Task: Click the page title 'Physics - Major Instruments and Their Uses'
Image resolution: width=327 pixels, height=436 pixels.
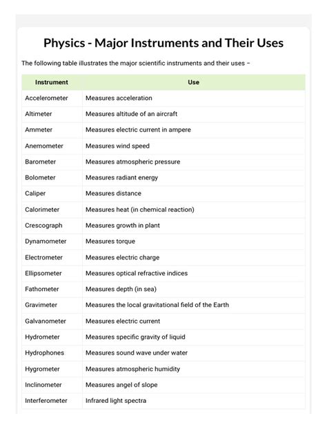Action: (163, 43)
